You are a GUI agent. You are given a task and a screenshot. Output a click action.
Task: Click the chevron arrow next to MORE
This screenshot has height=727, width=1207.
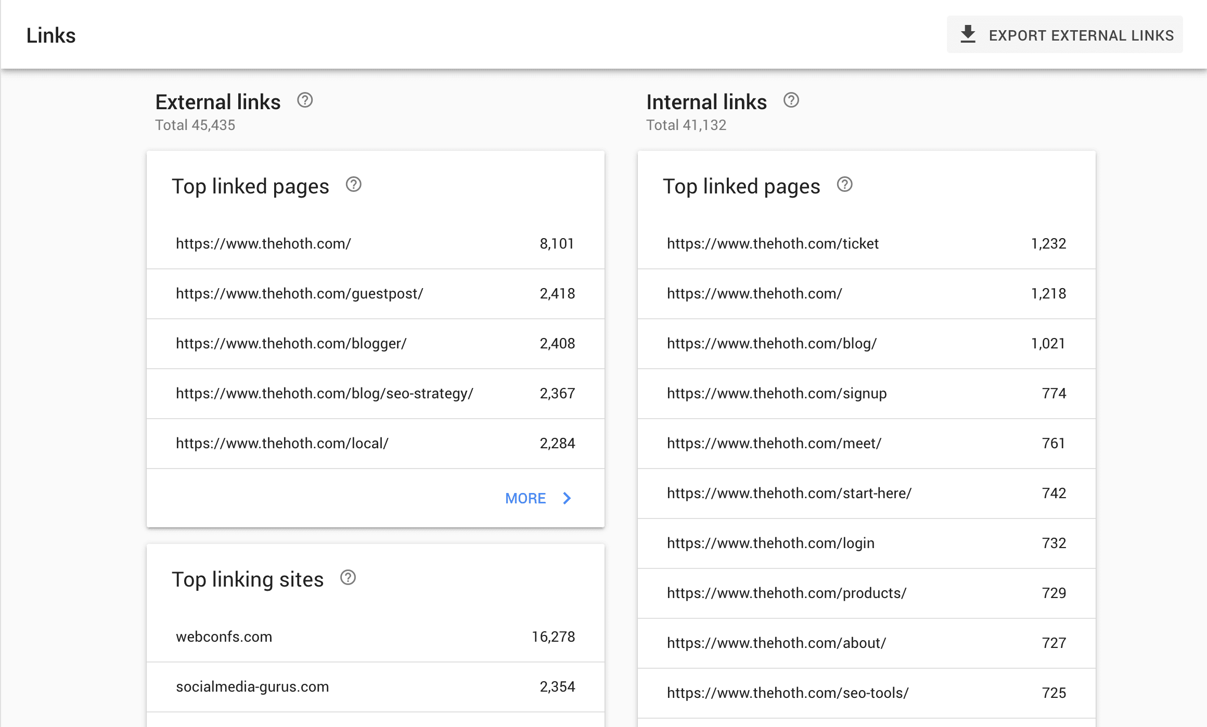point(567,498)
